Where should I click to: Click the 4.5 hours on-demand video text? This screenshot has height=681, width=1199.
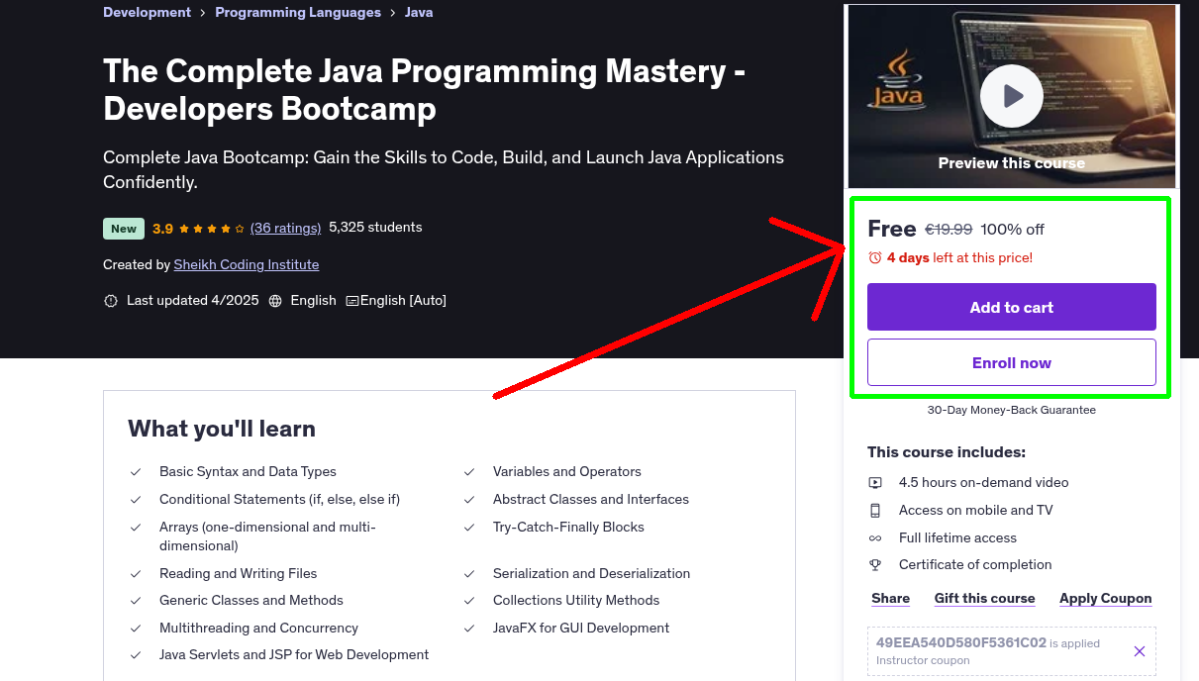[983, 483]
